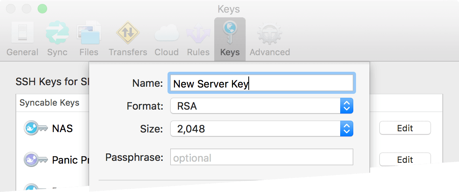Expand the Size dropdown showing 2,048

click(x=261, y=129)
